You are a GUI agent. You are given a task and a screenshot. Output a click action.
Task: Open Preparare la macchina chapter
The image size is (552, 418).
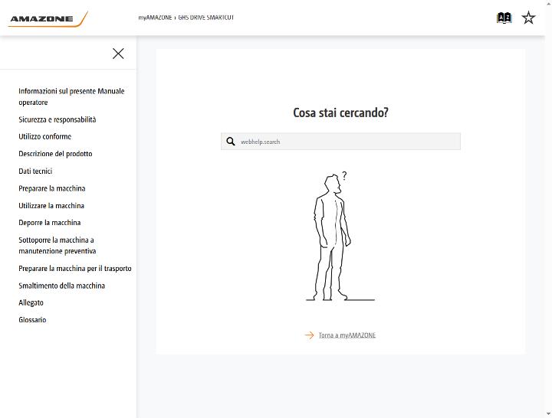[52, 188]
